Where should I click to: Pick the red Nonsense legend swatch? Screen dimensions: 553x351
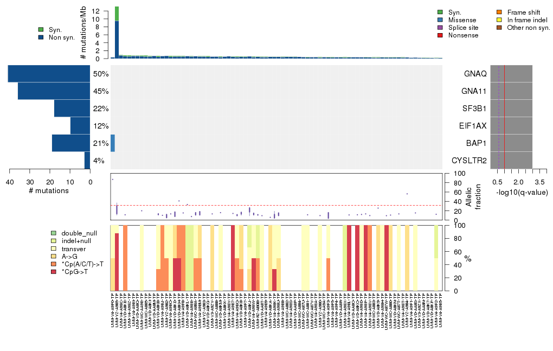point(440,35)
